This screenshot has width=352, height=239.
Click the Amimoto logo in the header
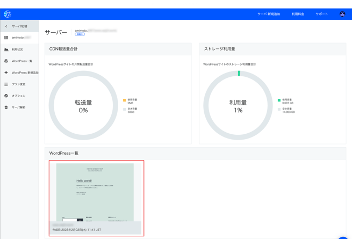click(8, 14)
